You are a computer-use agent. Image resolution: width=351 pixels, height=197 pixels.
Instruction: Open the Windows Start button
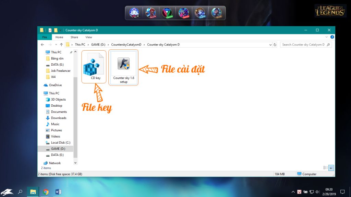point(7,192)
